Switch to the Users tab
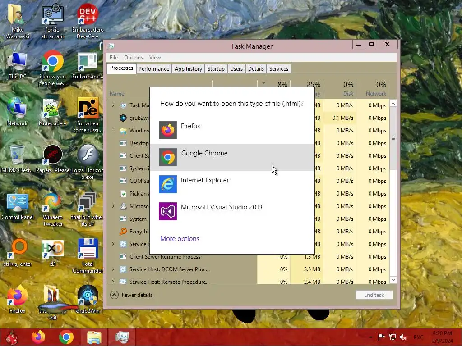This screenshot has width=462, height=346. pos(236,69)
